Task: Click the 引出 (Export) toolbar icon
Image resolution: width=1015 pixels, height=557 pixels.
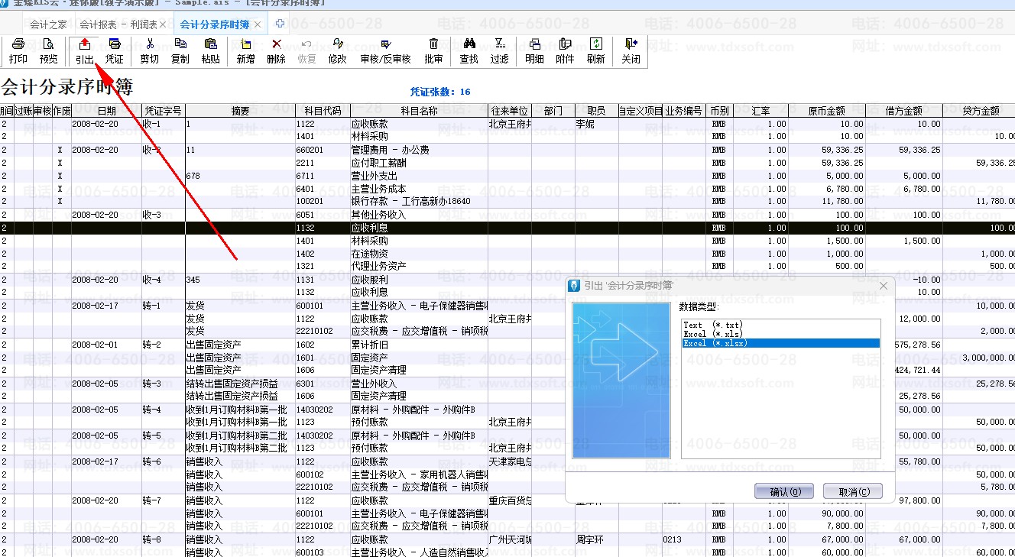Action: click(x=84, y=50)
